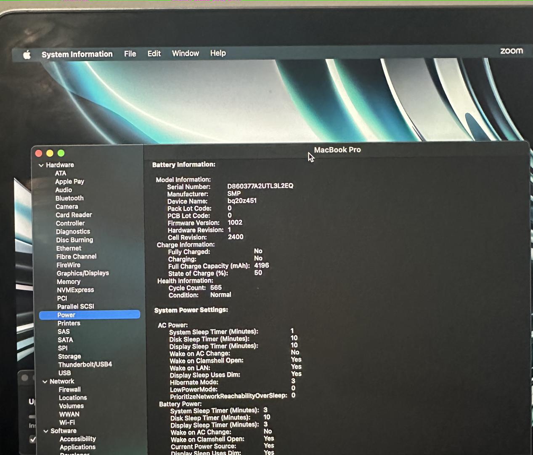Select Bluetooth in the sidebar
Screen dimensions: 533x455
pyautogui.click(x=69, y=198)
